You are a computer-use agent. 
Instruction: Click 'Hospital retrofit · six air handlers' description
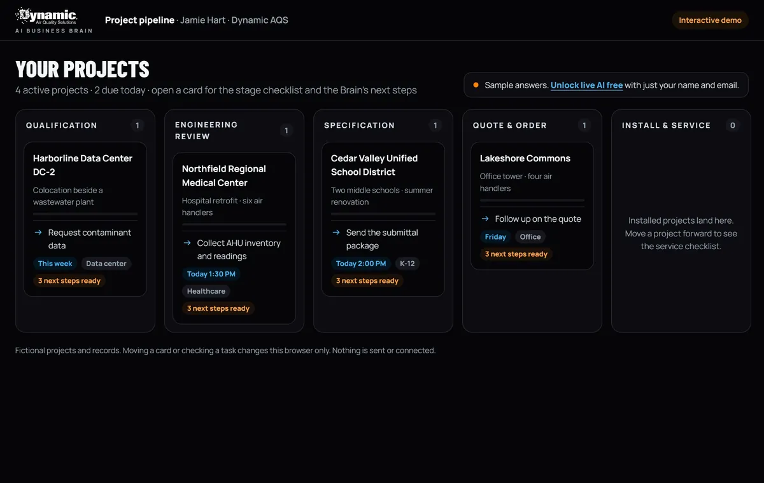222,207
